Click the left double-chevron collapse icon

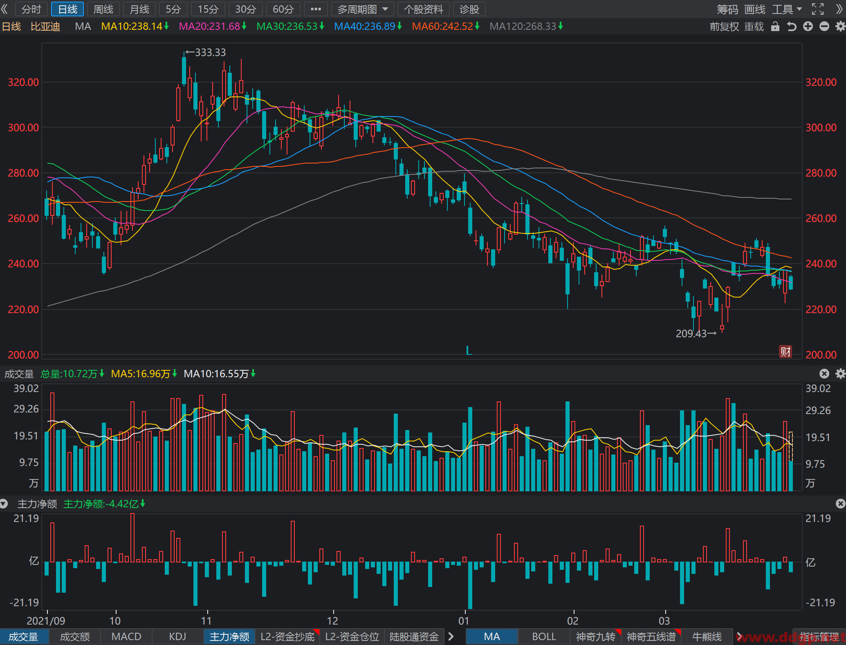[4, 9]
